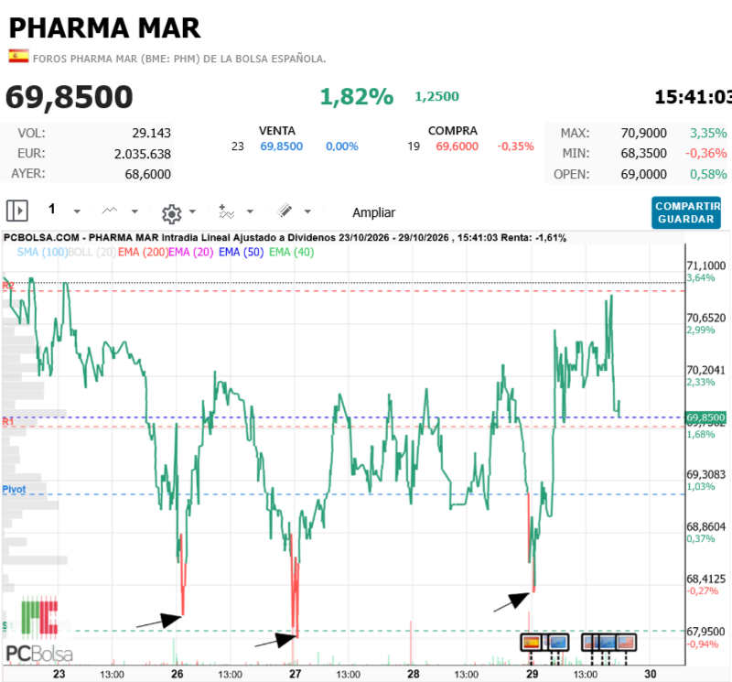This screenshot has height=682, width=732.
Task: Toggle the EMA (200) indicator
Action: tap(143, 253)
